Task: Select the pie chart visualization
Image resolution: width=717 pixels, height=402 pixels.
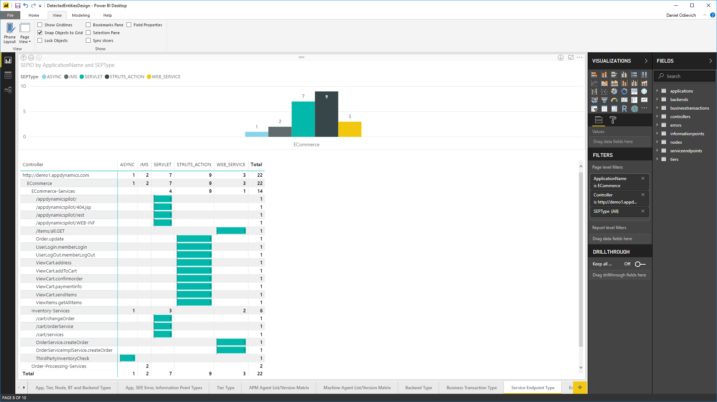Action: 614,91
